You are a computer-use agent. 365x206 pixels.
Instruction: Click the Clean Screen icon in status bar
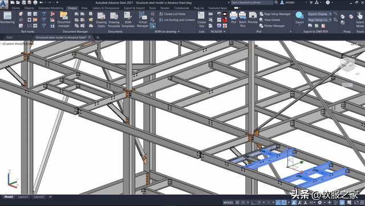click(x=356, y=202)
